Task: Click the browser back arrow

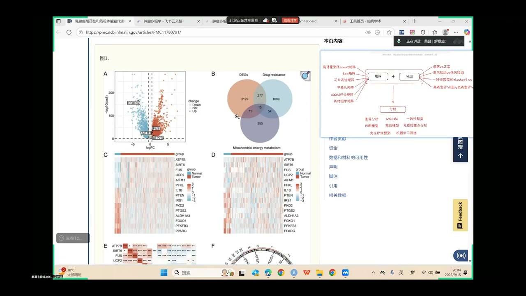Action: [x=59, y=32]
